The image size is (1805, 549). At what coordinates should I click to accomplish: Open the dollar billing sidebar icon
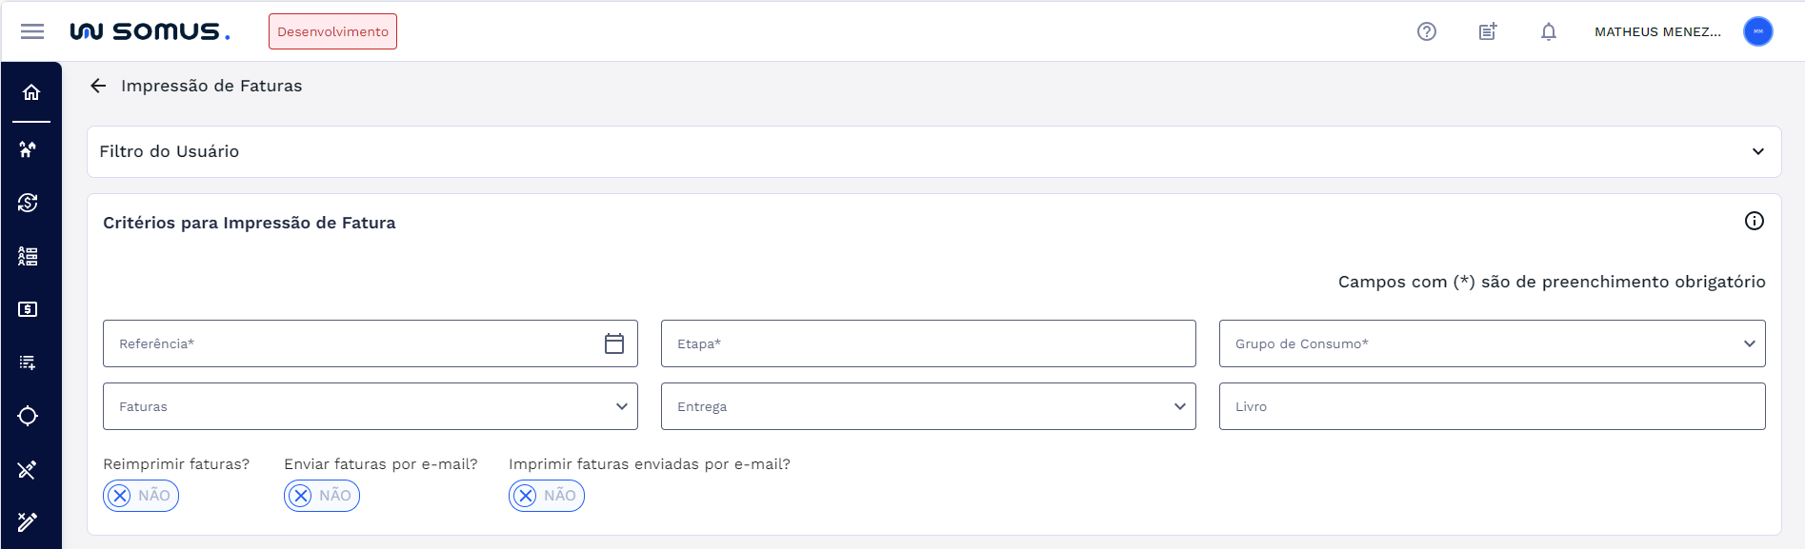coord(28,309)
